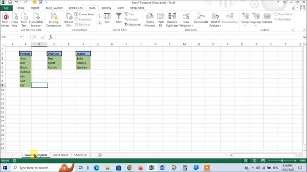Click the Subtotal icon
Screen dimensions: 307x172
[267, 18]
